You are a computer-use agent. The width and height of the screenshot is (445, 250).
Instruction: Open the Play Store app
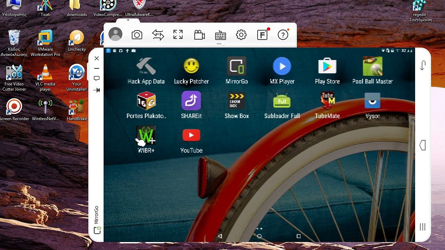pos(327,71)
